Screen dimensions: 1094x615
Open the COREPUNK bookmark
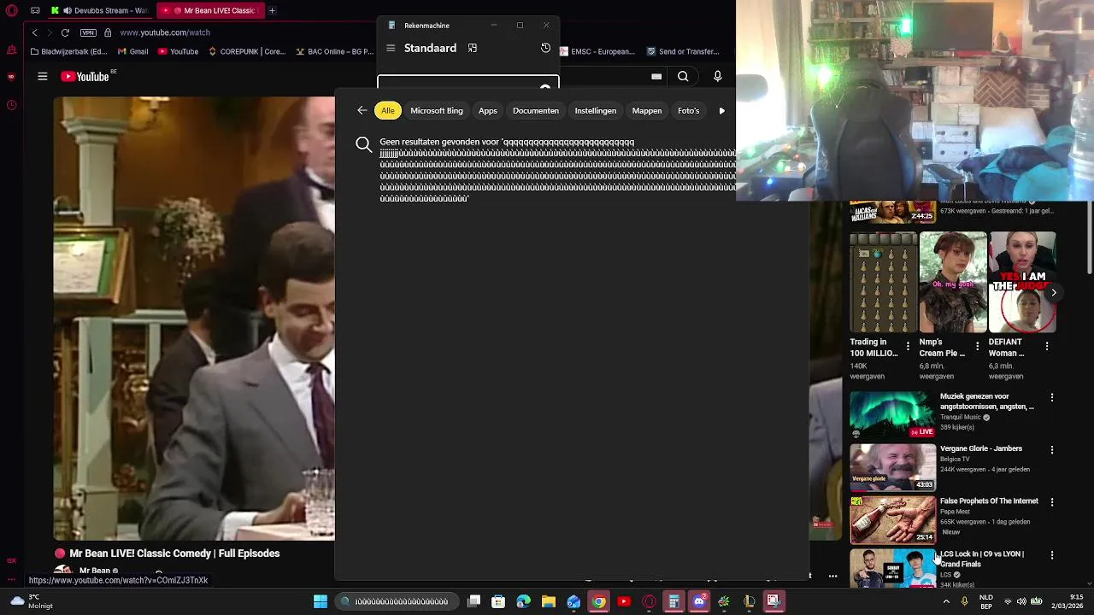pos(246,51)
